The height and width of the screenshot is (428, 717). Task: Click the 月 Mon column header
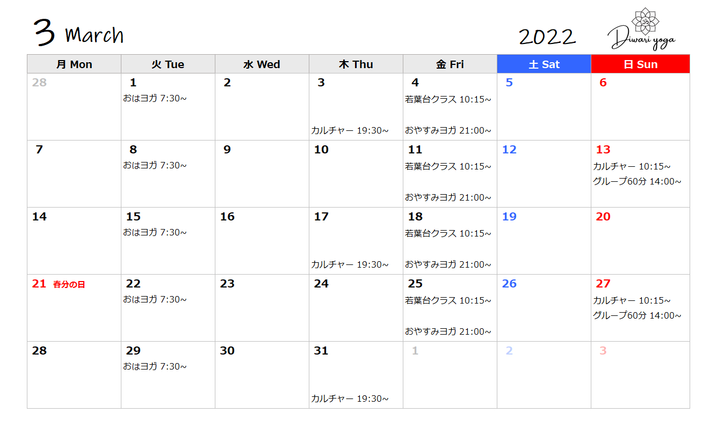click(74, 64)
